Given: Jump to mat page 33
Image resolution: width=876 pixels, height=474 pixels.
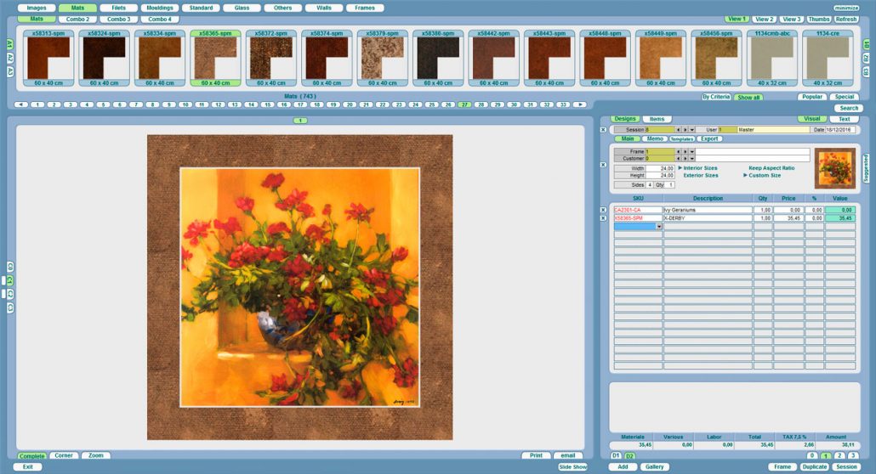Looking at the screenshot, I should click(x=564, y=104).
